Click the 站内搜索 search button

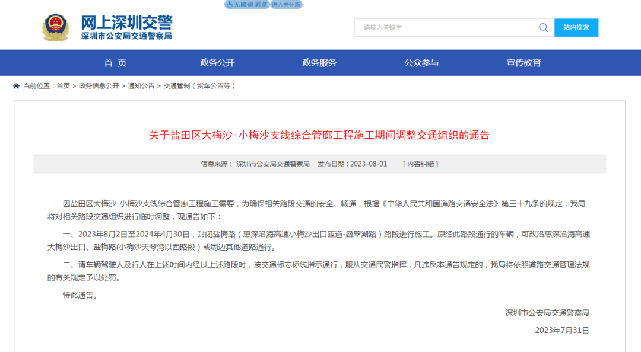tap(576, 27)
